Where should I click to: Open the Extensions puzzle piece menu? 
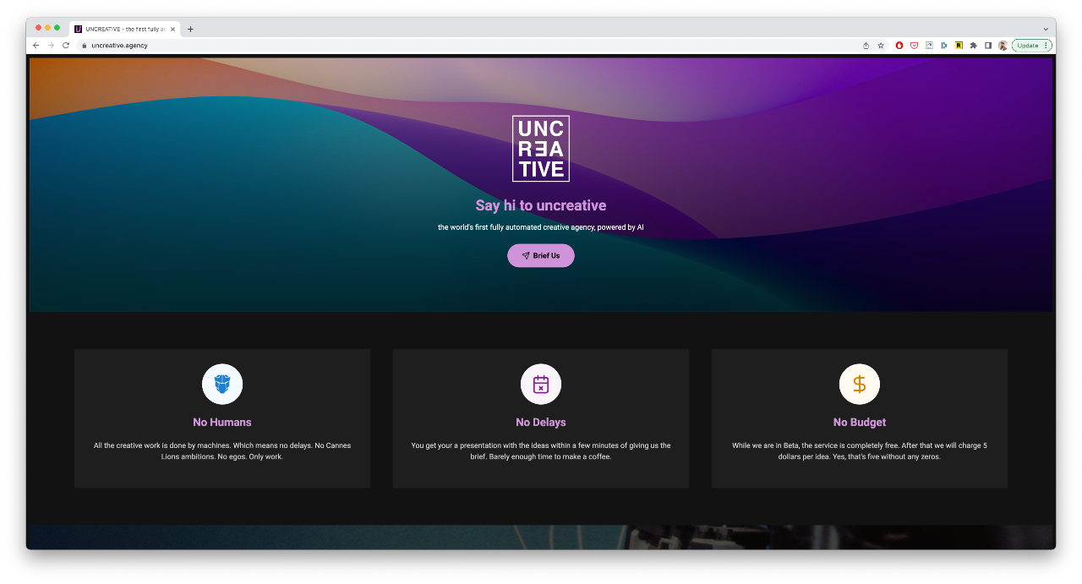973,46
